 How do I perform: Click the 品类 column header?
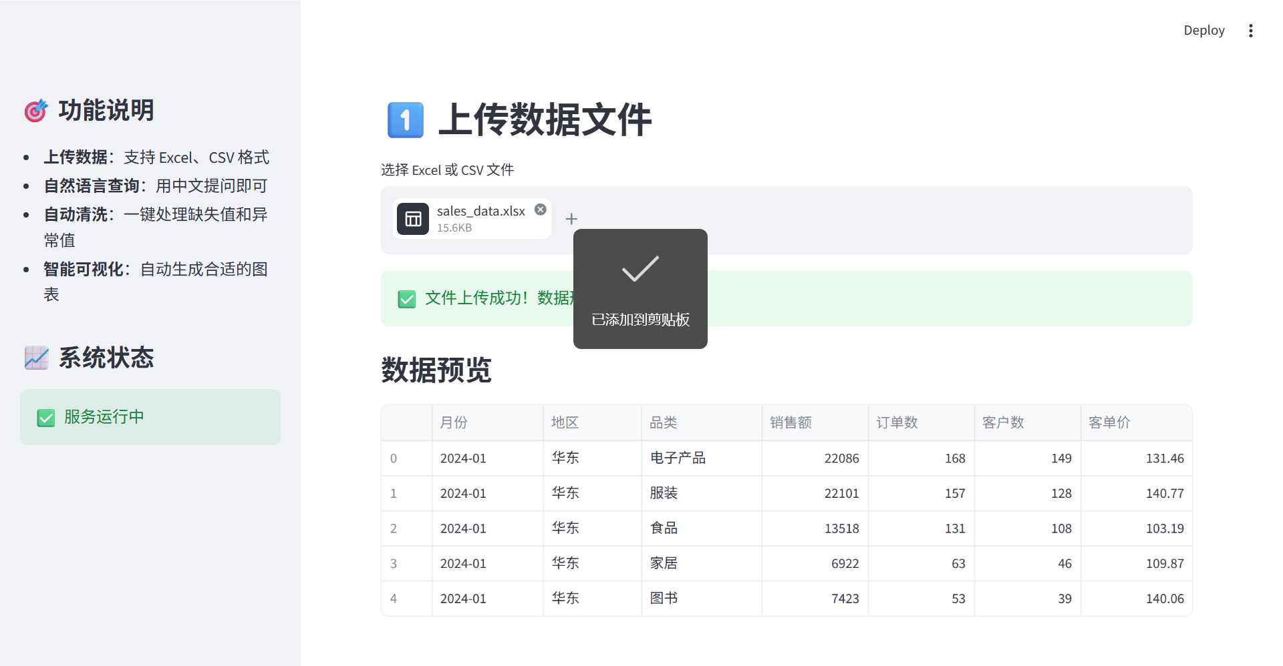coord(702,422)
